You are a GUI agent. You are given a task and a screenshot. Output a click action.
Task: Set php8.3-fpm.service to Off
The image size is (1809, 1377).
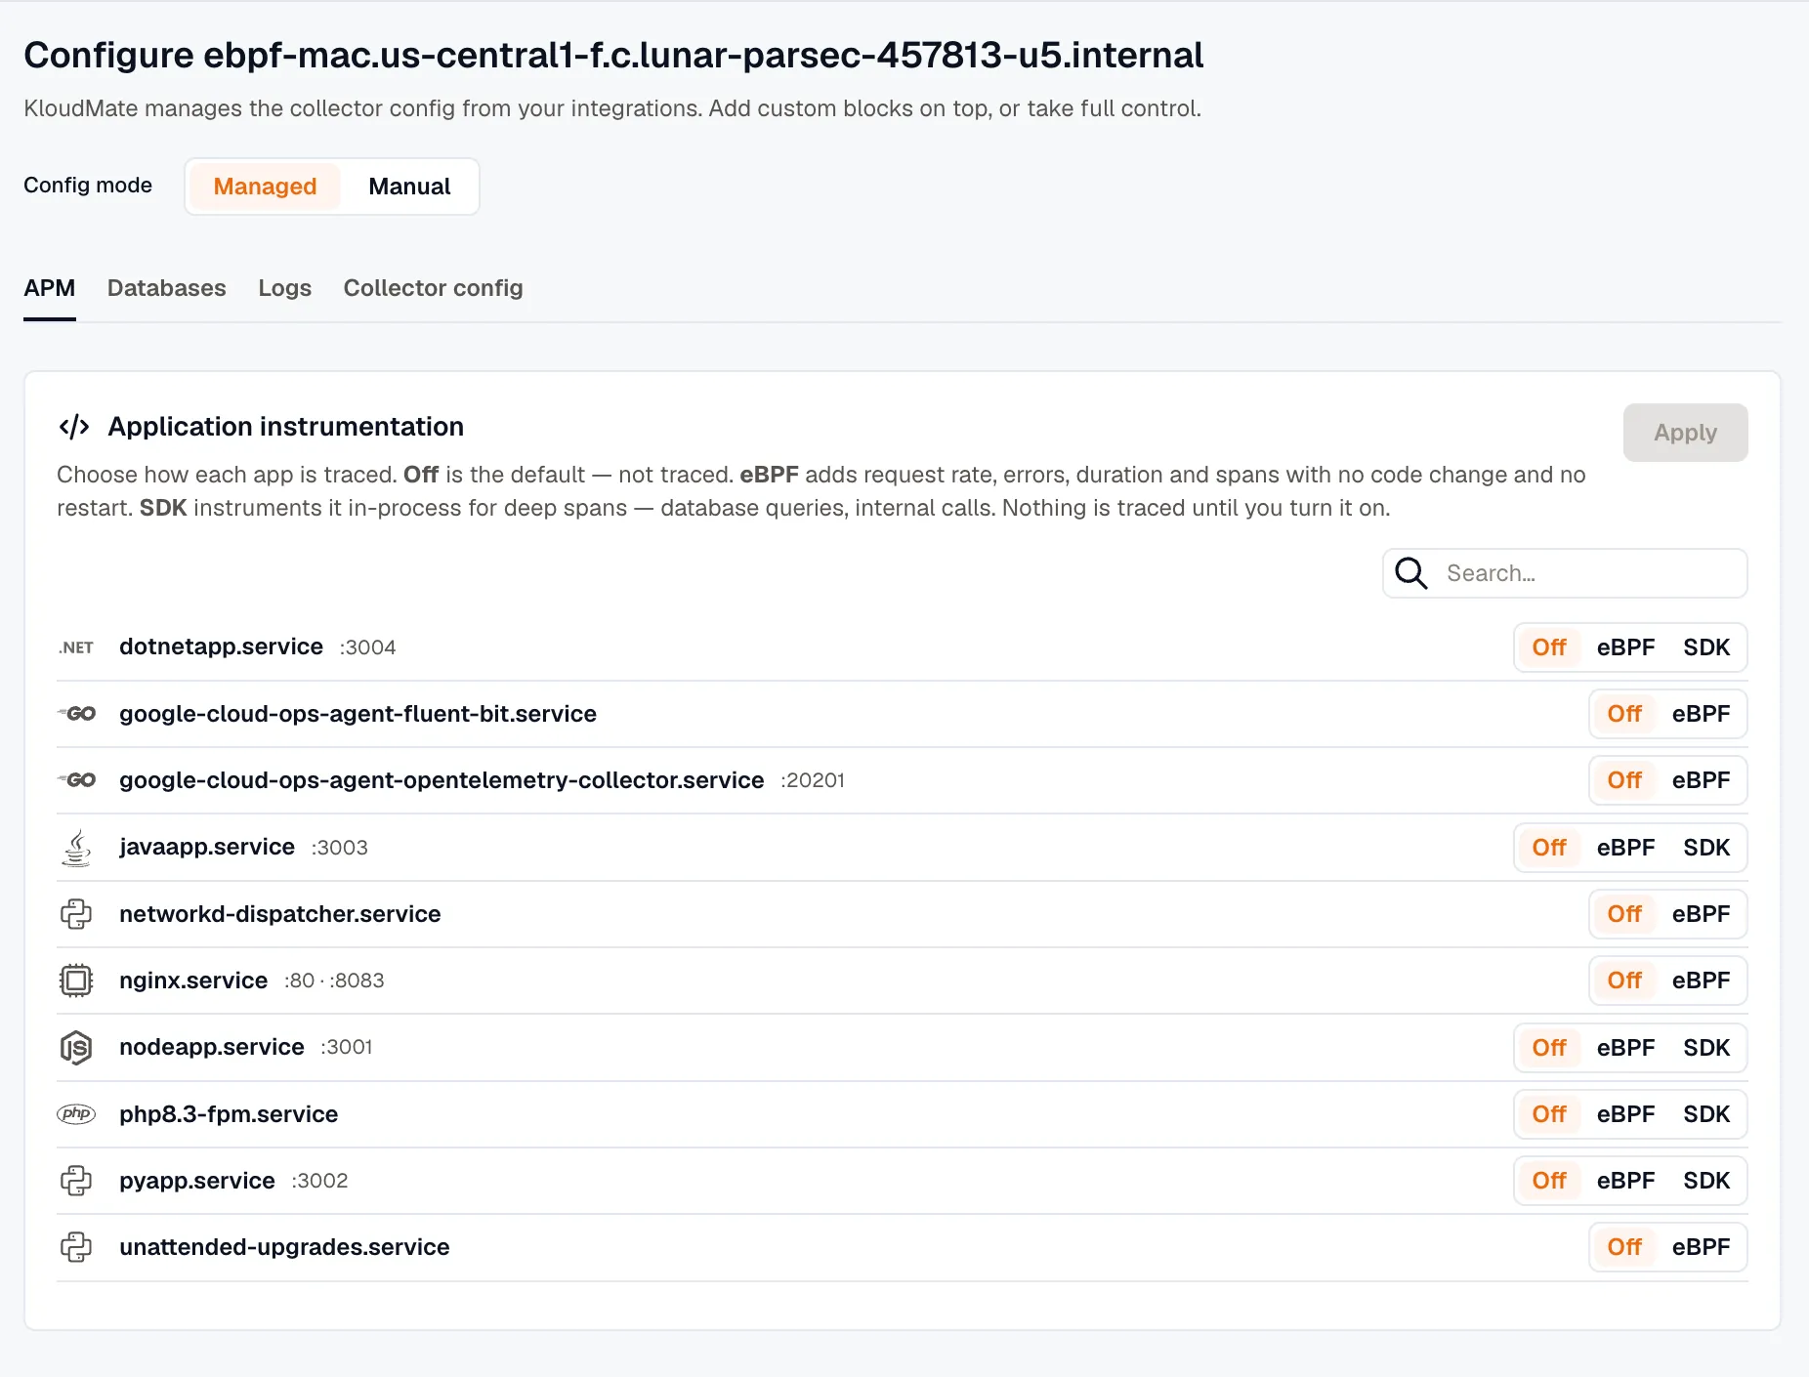(x=1549, y=1114)
